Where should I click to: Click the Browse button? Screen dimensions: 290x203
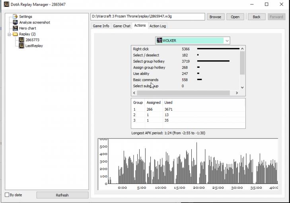pyautogui.click(x=215, y=17)
